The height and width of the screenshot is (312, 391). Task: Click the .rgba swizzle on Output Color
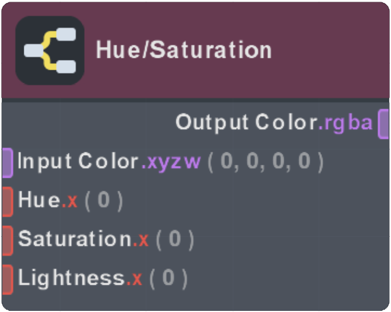[x=346, y=122]
